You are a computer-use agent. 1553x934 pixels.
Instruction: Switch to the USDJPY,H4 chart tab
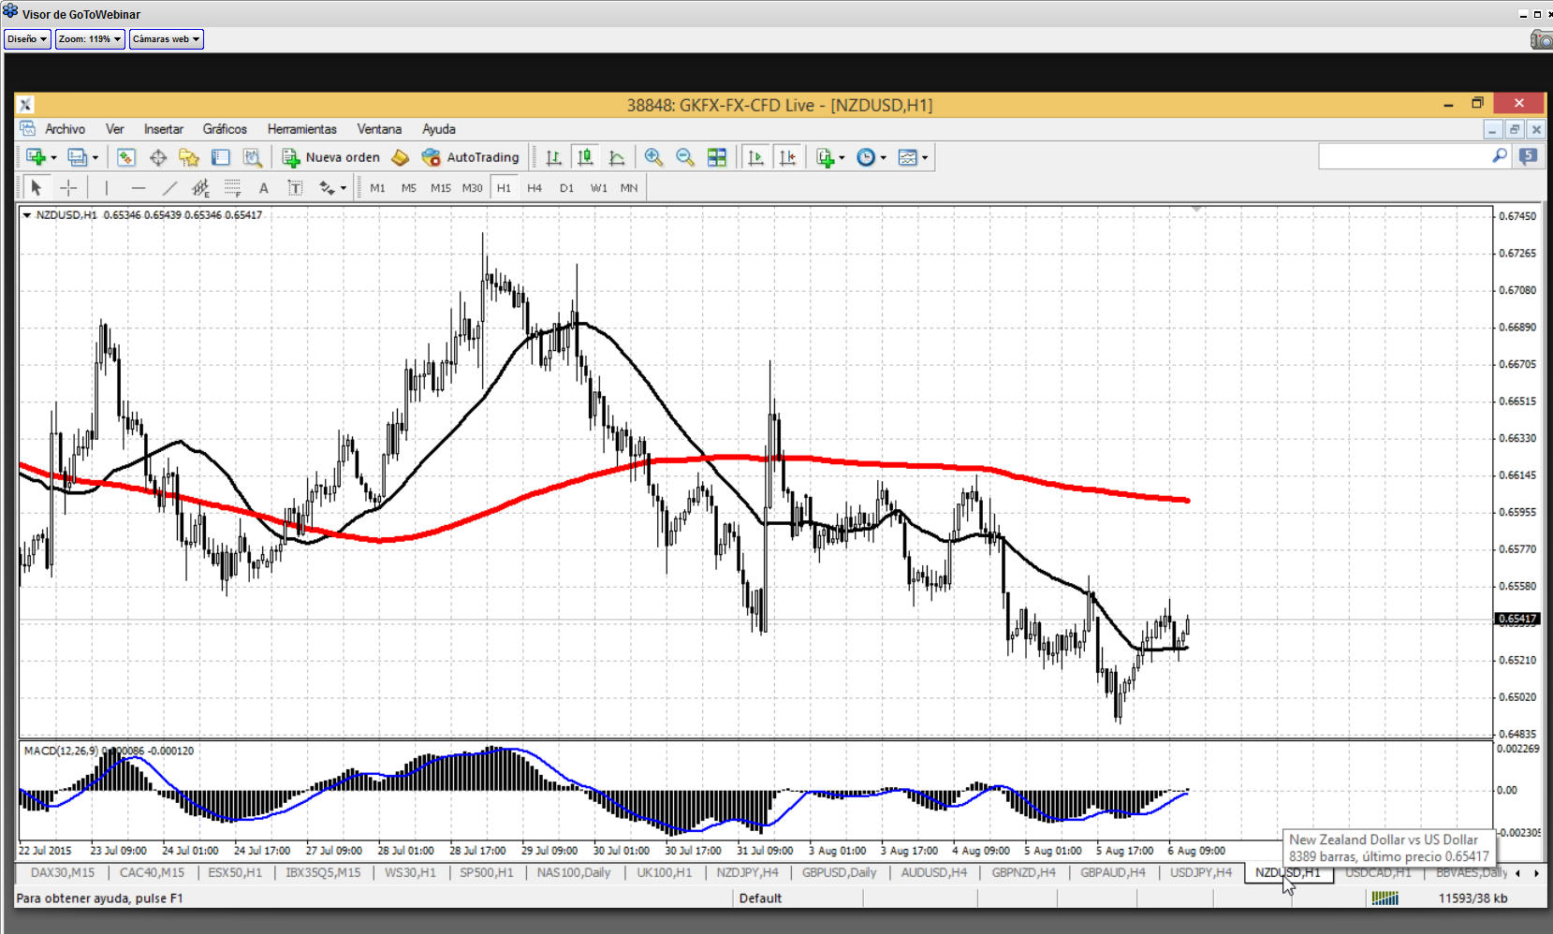(x=1201, y=872)
